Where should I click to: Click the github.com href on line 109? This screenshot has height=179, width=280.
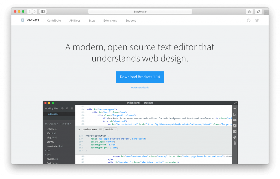pyautogui.click(x=175, y=124)
